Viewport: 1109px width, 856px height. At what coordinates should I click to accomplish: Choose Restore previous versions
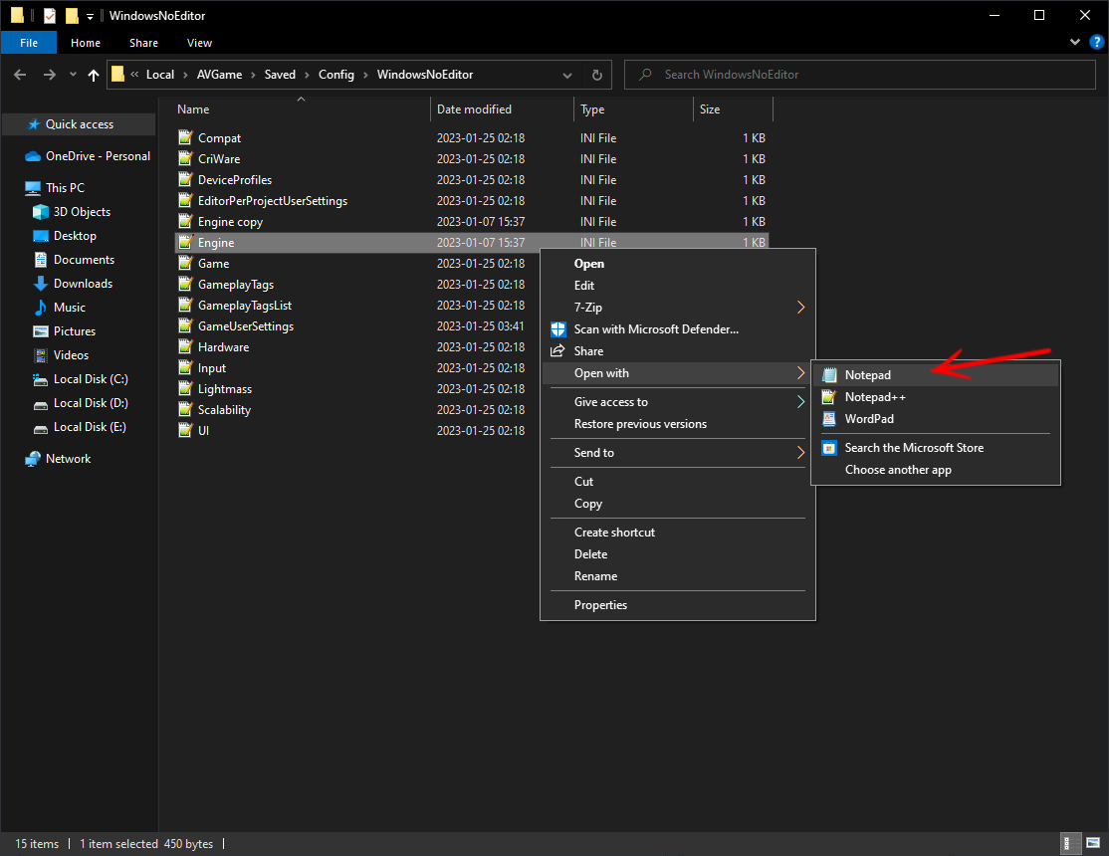point(678,424)
